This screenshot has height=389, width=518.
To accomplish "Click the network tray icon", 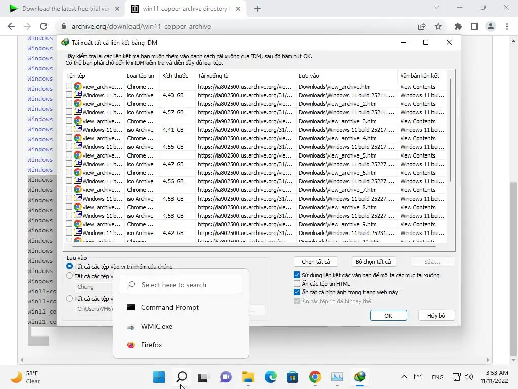I will pyautogui.click(x=457, y=377).
